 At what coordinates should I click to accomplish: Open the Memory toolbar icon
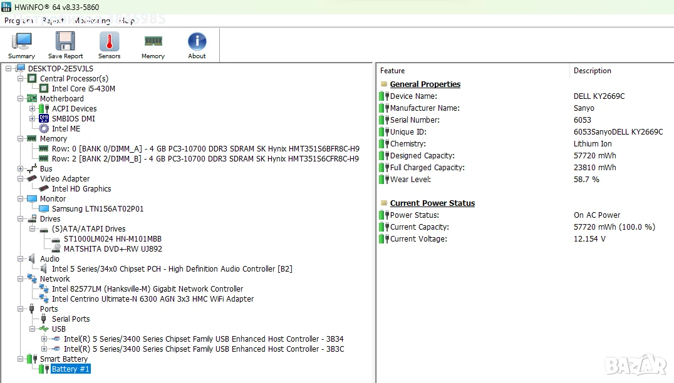point(153,41)
